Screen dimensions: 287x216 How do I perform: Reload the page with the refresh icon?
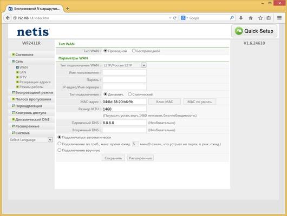coord(174,18)
